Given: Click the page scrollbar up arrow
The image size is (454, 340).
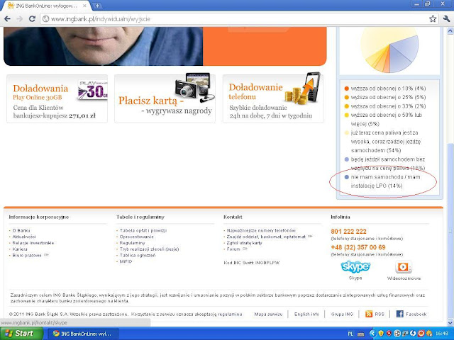Looking at the screenshot, I should (450, 30).
